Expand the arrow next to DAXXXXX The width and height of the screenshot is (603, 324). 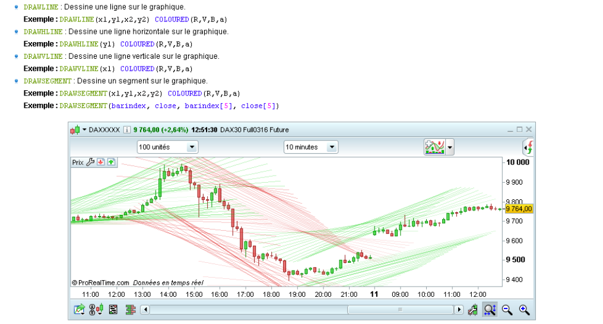[x=84, y=129]
